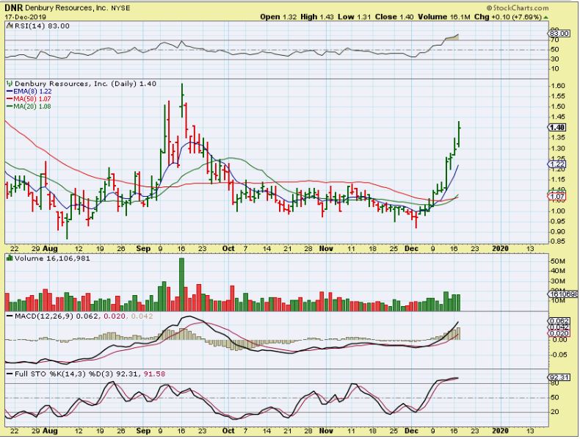Click the tallest green volume bar in mid-September
The height and width of the screenshot is (439, 580).
point(181,284)
